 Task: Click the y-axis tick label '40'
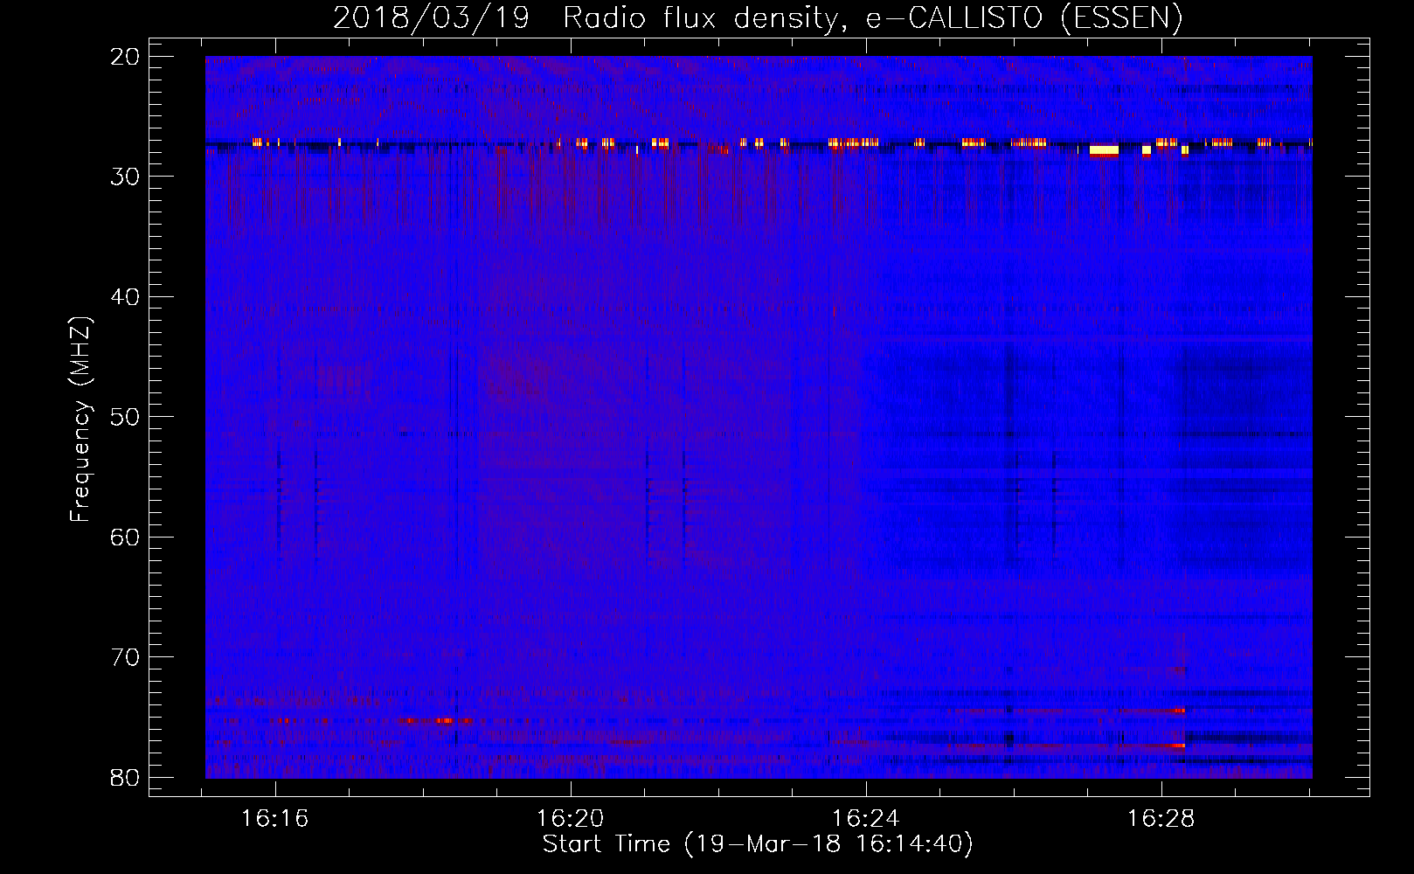[x=126, y=297]
